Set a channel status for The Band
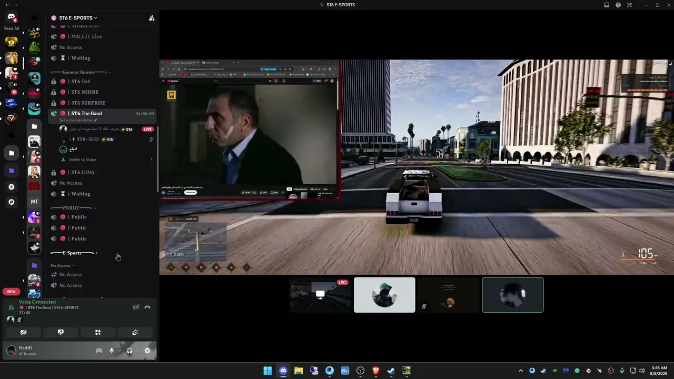 pyautogui.click(x=78, y=121)
